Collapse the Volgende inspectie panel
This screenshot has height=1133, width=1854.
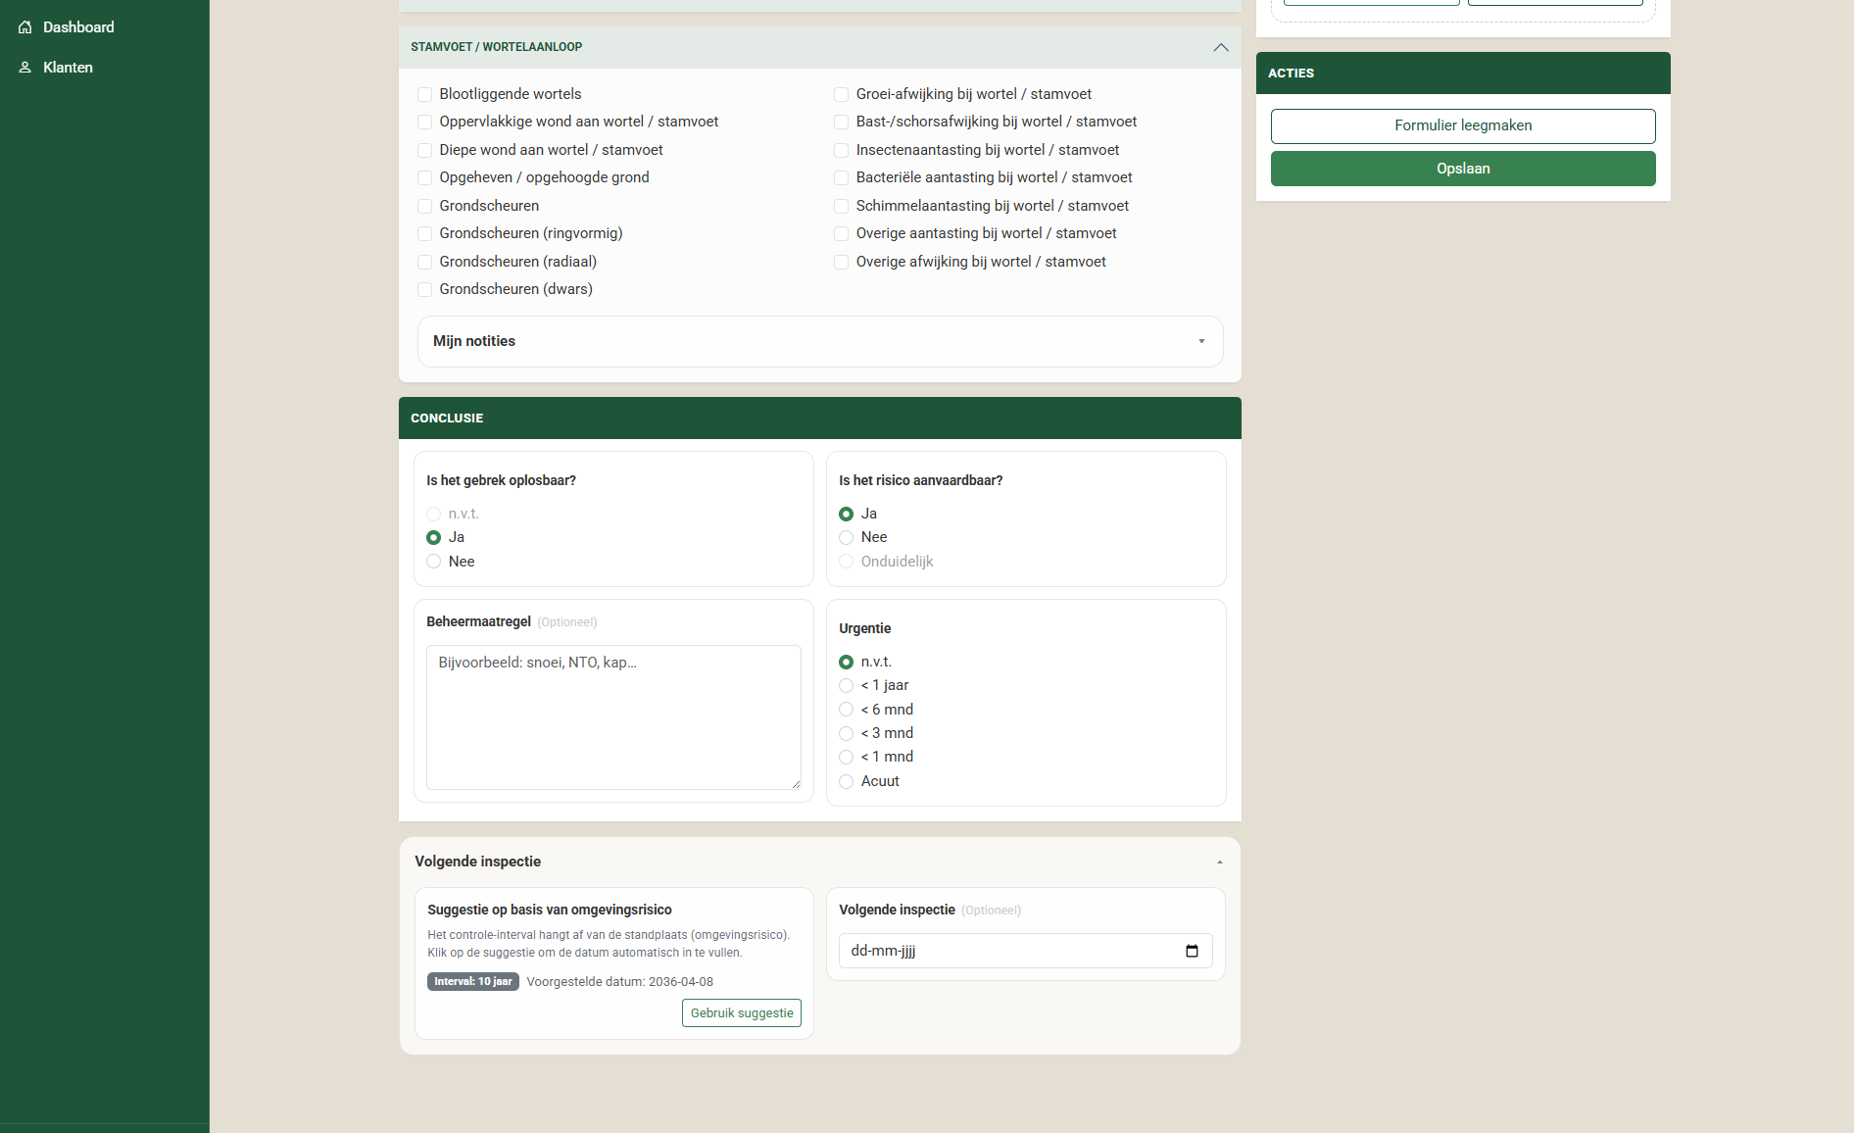click(1219, 862)
